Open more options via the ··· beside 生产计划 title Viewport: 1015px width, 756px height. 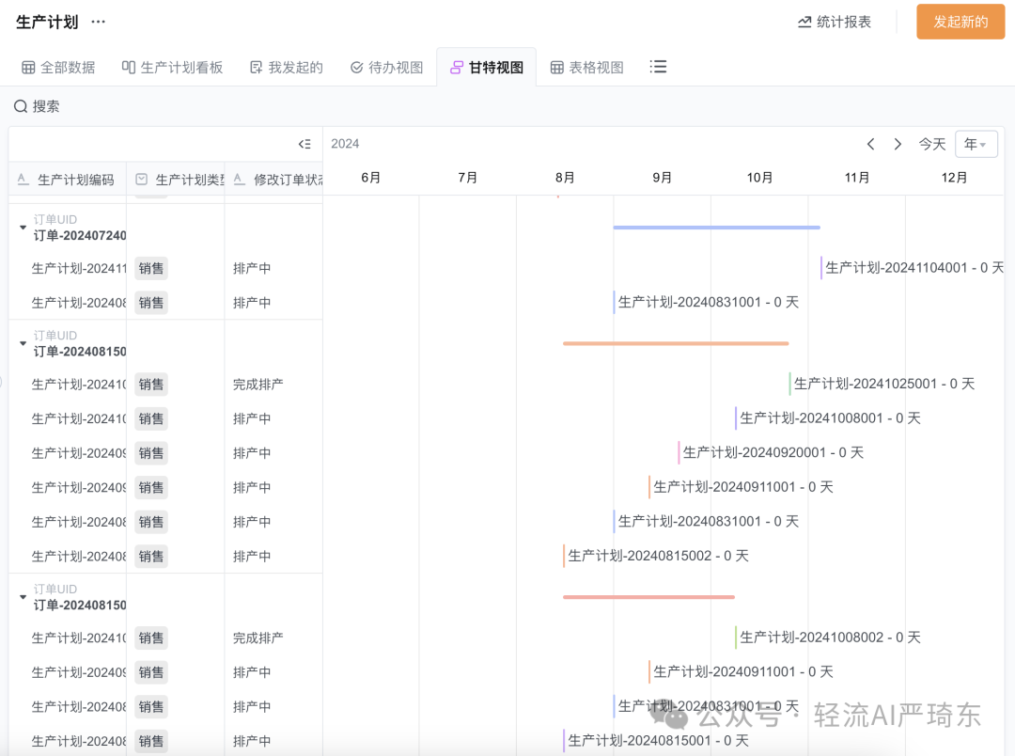coord(96,21)
